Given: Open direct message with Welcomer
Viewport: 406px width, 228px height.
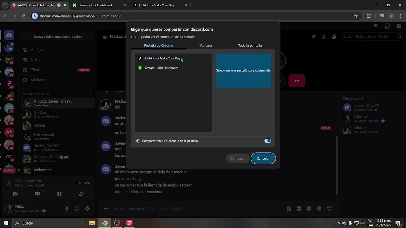Looking at the screenshot, I should coord(57,170).
